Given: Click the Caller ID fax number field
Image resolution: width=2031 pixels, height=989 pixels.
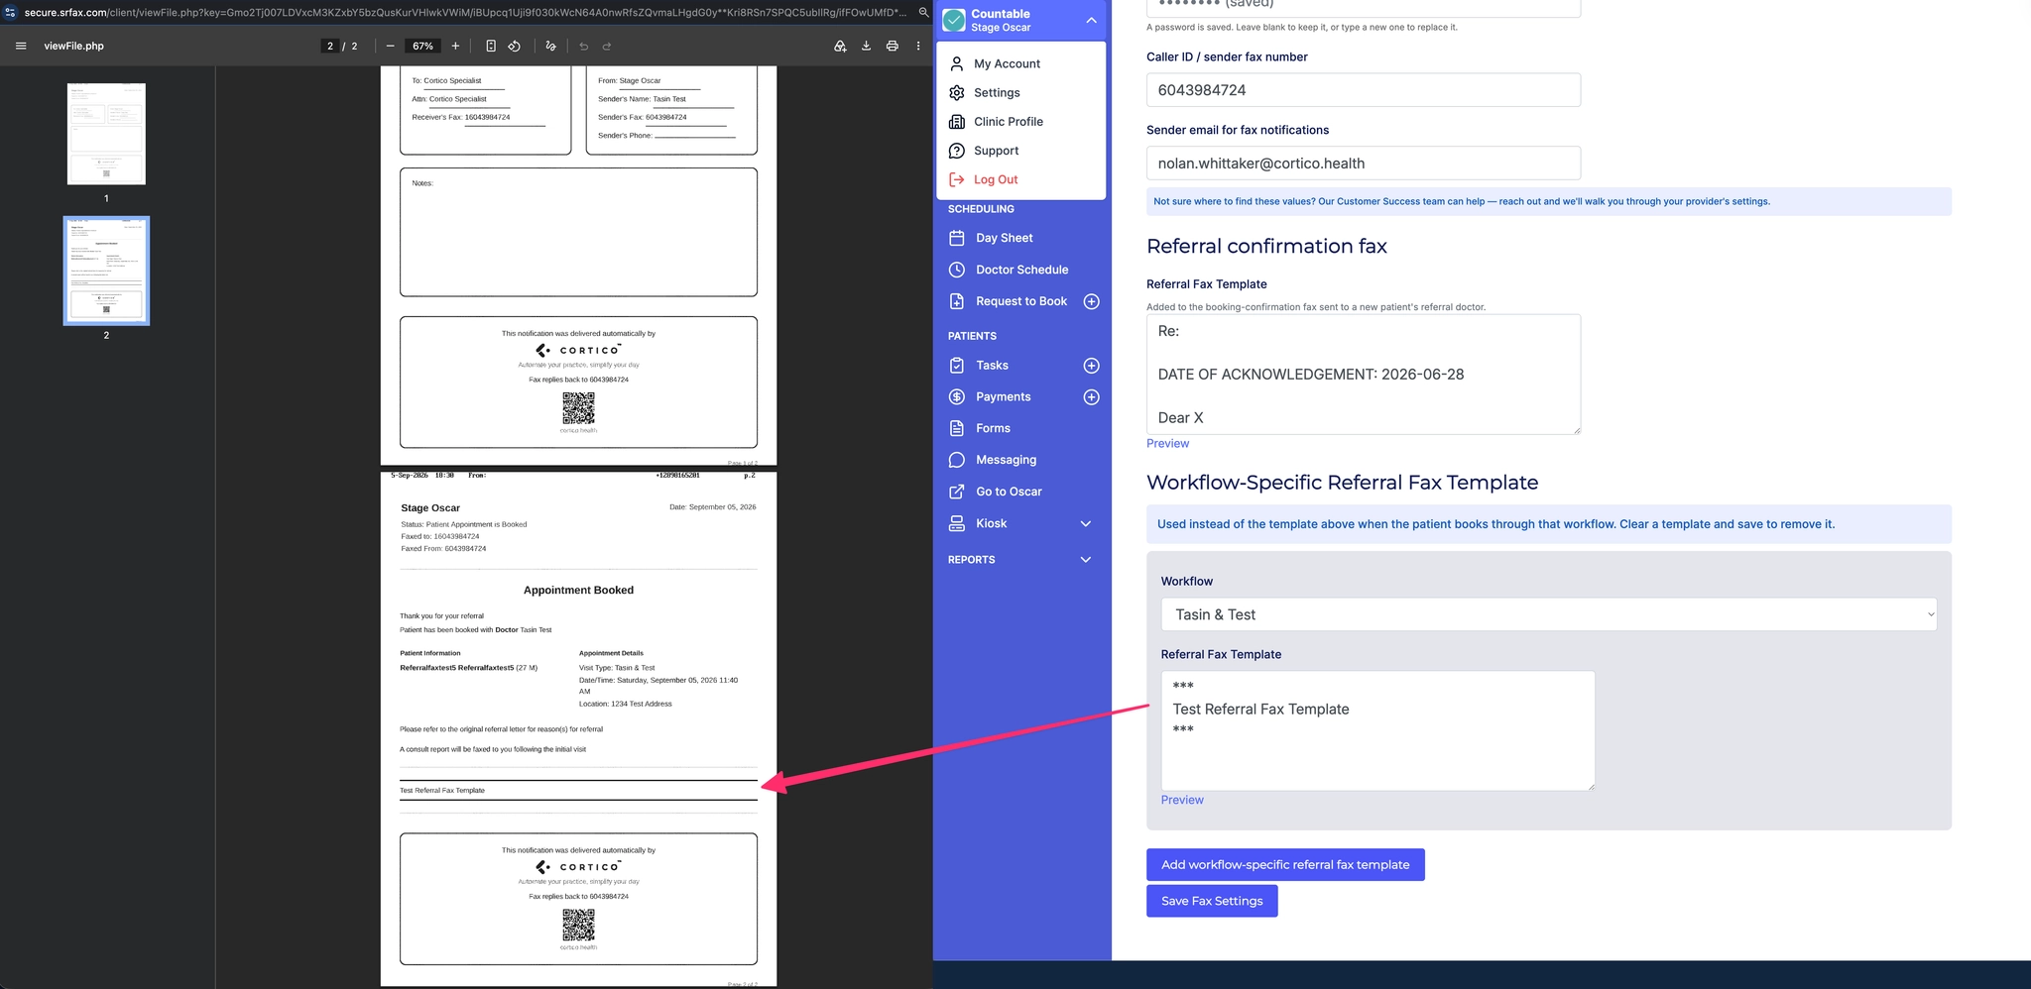Looking at the screenshot, I should coord(1364,90).
